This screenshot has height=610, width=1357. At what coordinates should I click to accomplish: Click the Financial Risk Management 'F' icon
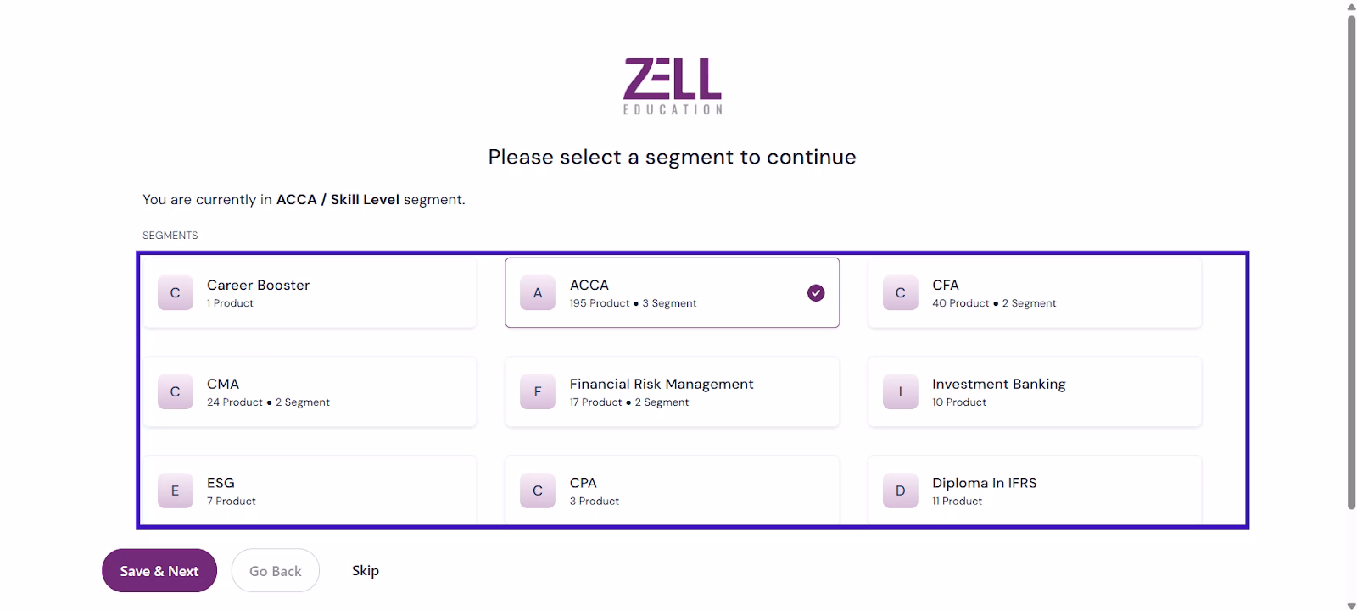click(538, 392)
